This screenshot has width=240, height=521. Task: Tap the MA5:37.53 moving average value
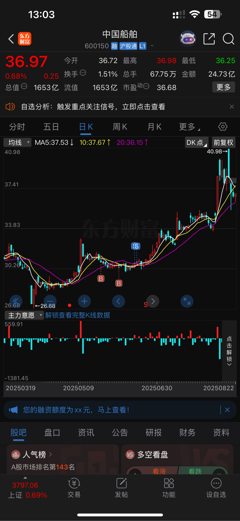54,143
